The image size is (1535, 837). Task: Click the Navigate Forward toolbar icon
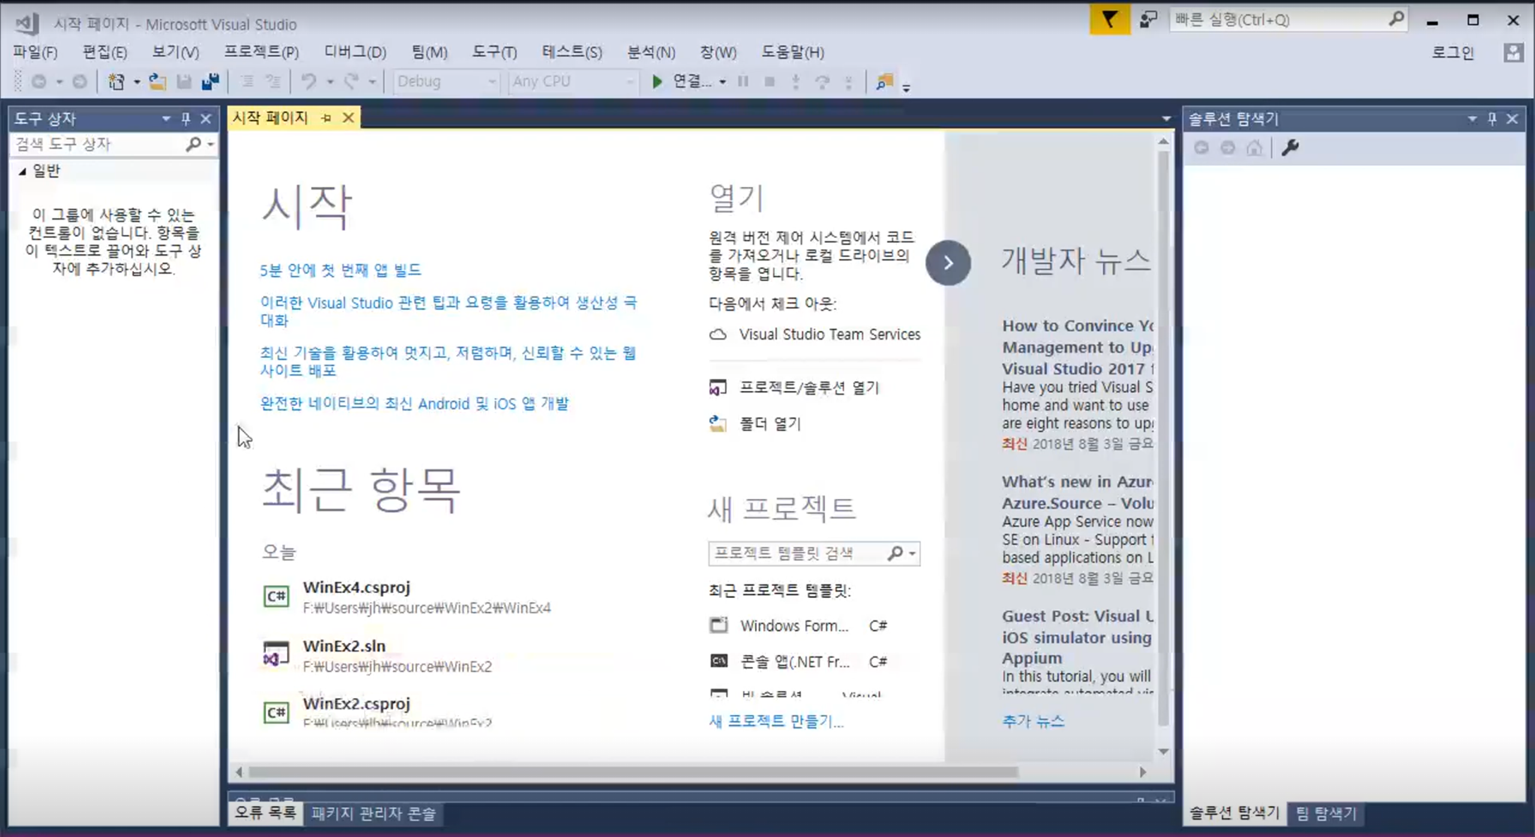pos(80,82)
